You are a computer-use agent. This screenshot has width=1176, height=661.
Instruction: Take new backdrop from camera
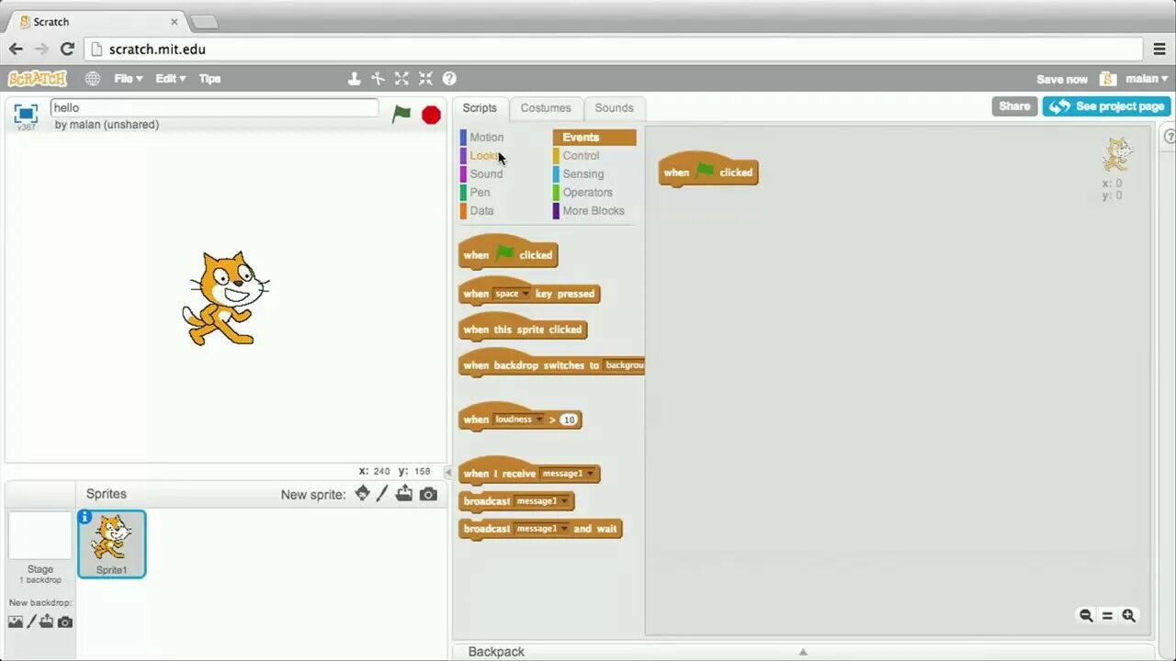pyautogui.click(x=64, y=622)
